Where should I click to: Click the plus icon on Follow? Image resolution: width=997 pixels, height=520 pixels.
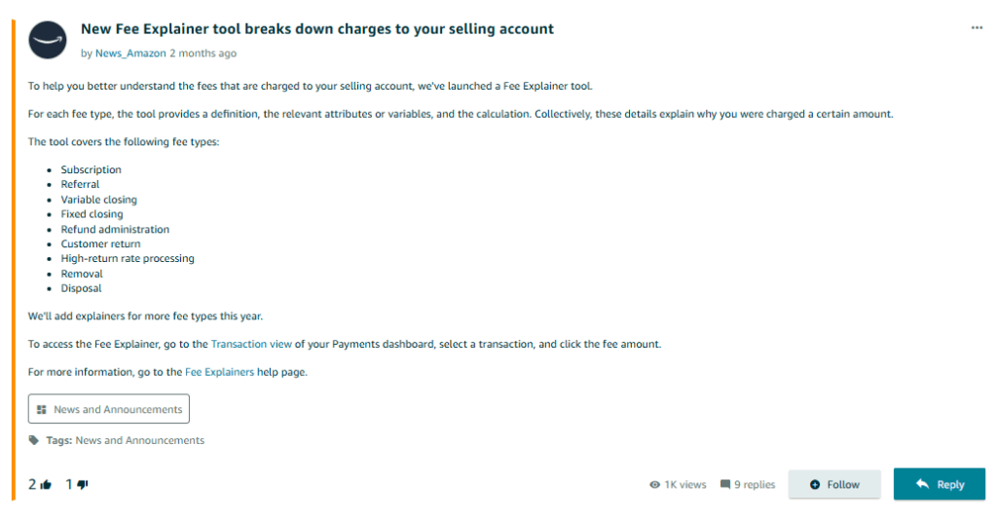815,484
